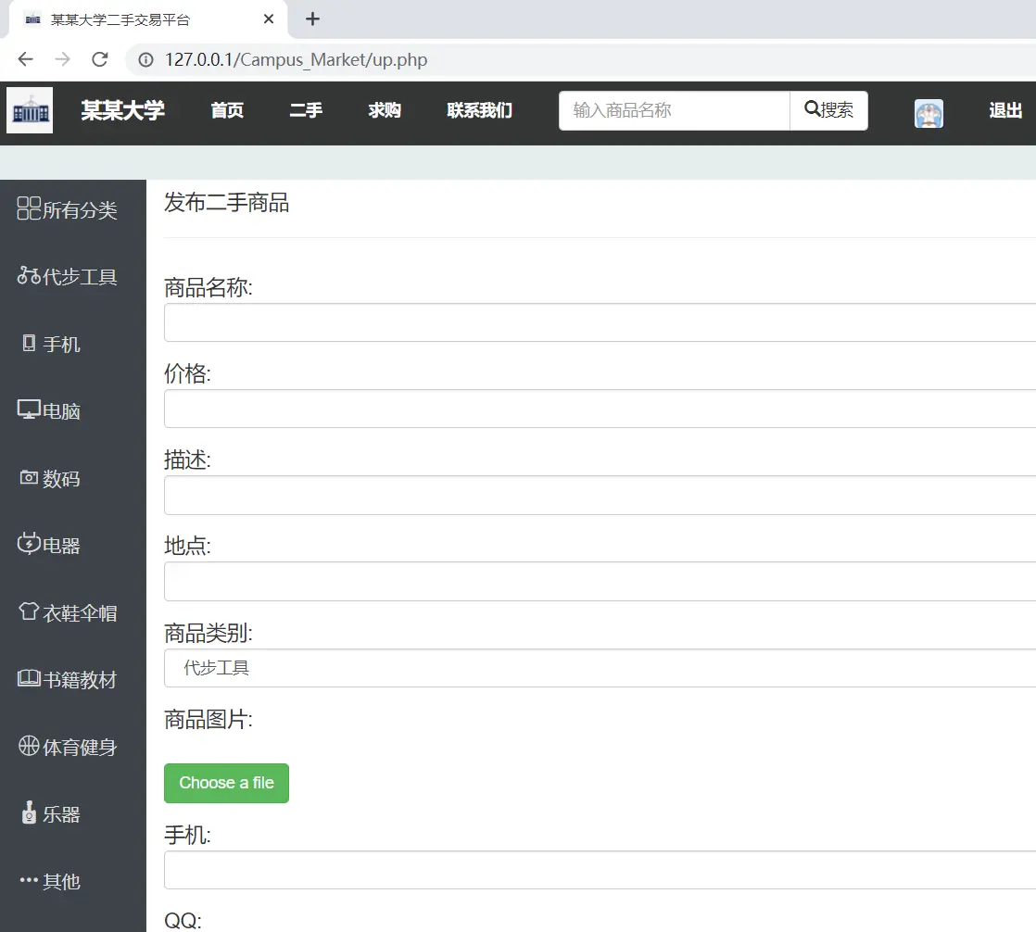
Task: Click the 乐器 instrument icon
Action: click(29, 812)
